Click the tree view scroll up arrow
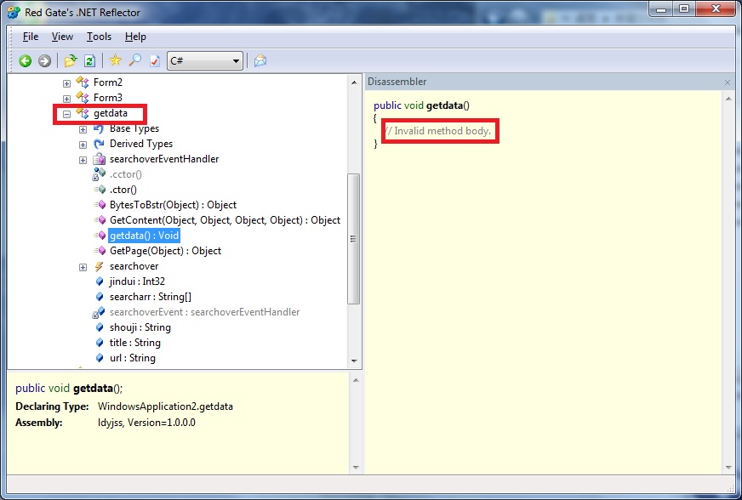 point(354,82)
